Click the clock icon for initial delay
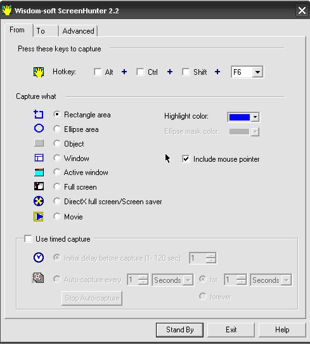This screenshot has width=310, height=345. coord(39,257)
